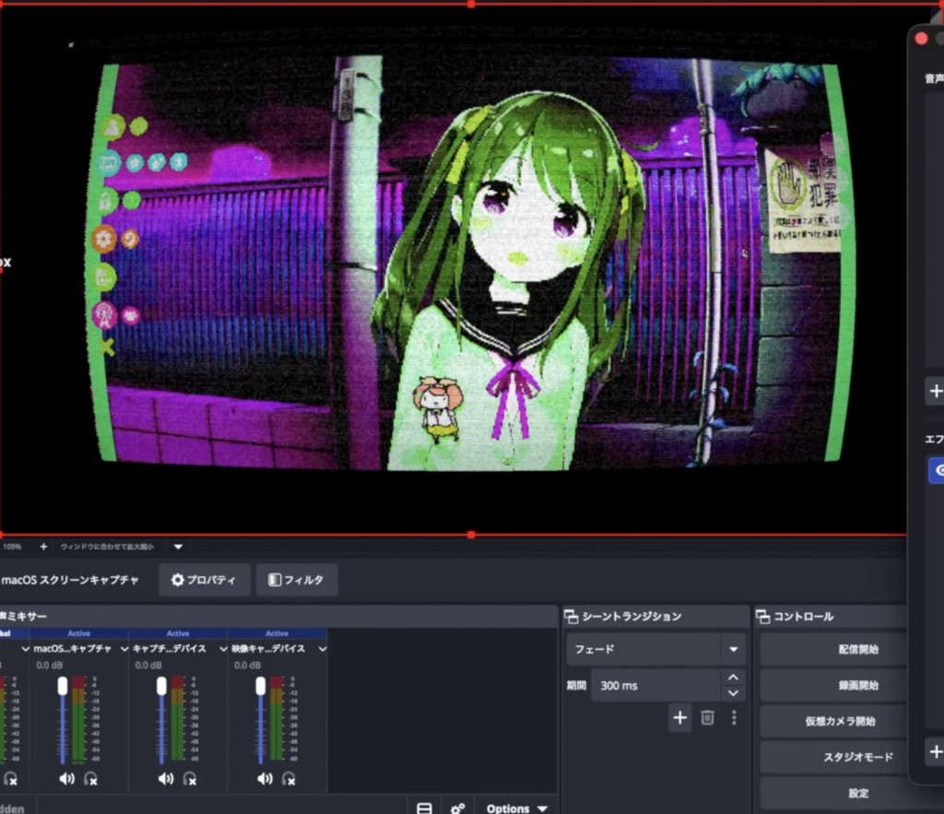Viewport: 944px width, 814px height.
Task: Close the side window with red button
Action: 921,39
